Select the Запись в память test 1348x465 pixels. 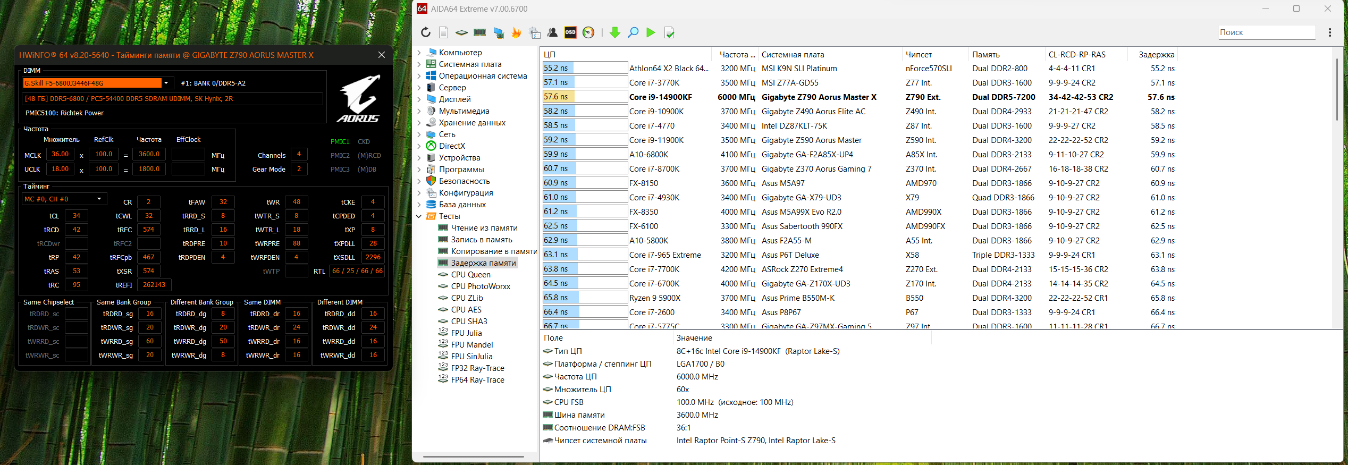[482, 240]
